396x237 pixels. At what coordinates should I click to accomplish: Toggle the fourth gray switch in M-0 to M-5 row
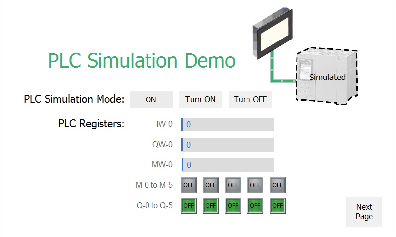pyautogui.click(x=255, y=185)
